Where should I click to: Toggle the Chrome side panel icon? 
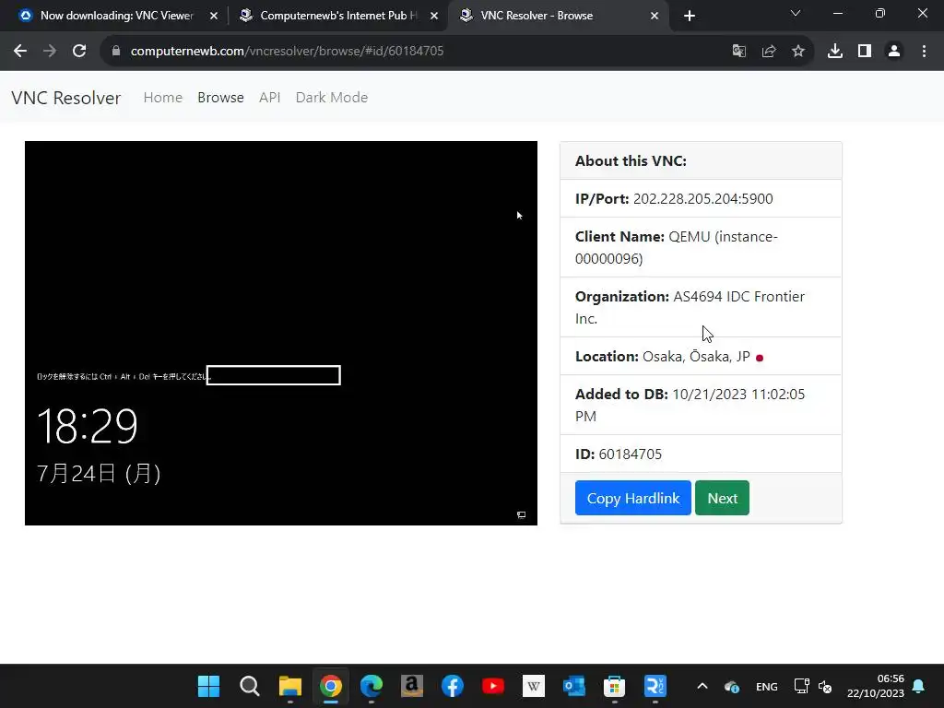point(865,52)
